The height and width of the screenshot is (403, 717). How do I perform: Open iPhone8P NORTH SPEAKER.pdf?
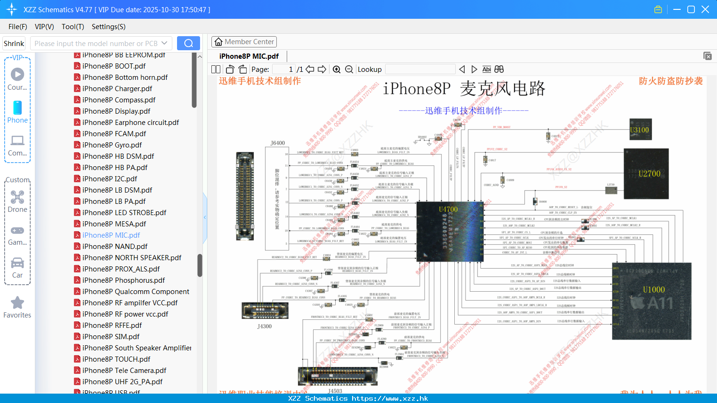(x=132, y=258)
